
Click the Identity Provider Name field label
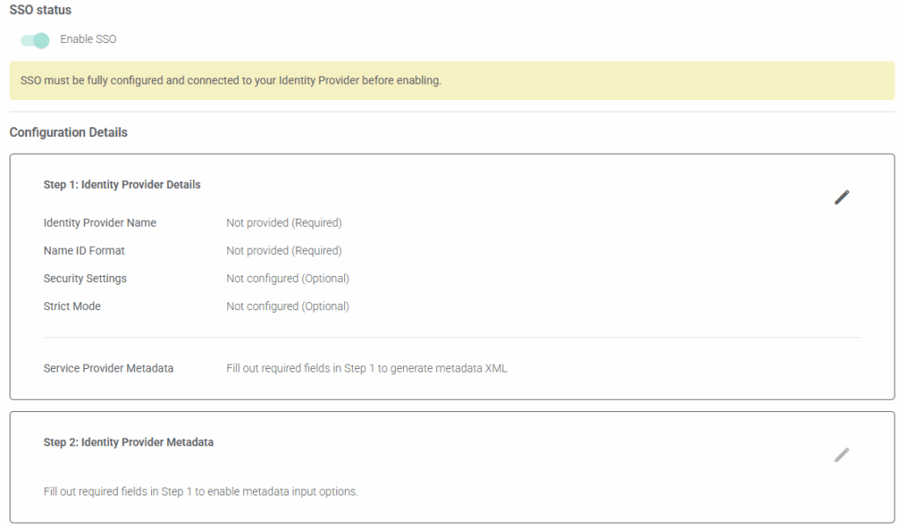[100, 223]
